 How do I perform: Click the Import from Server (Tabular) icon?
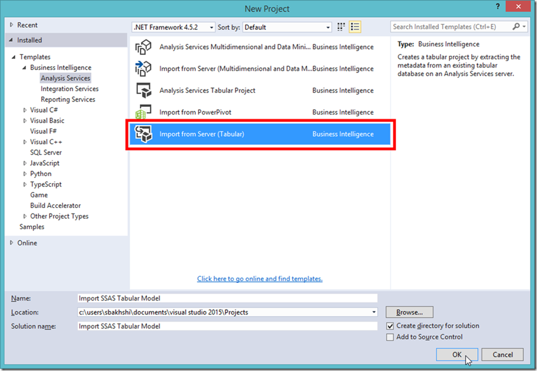coord(143,134)
